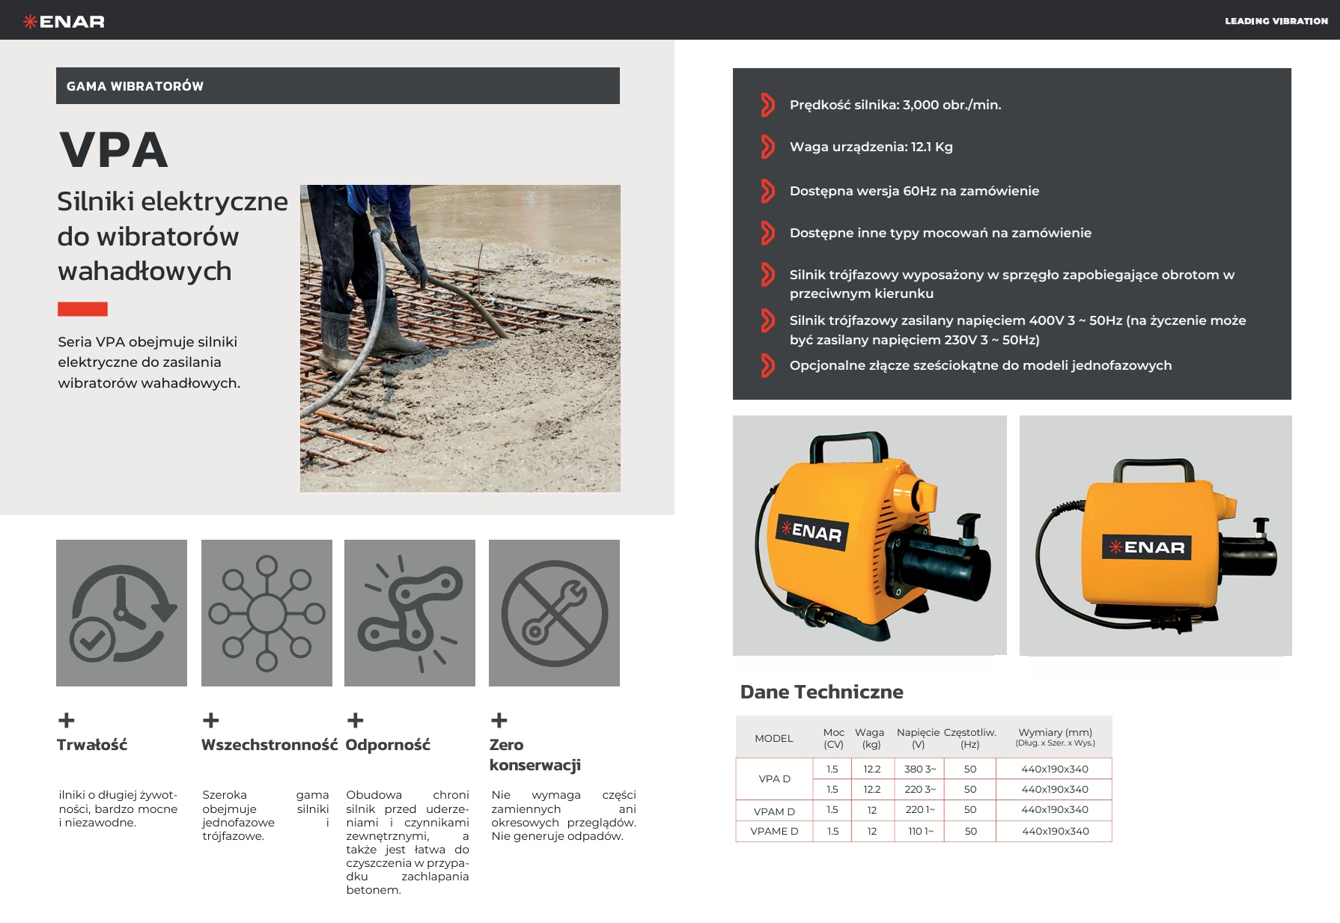Image resolution: width=1340 pixels, height=923 pixels.
Task: Select the Wszechstronność network hub icon
Action: [x=267, y=613]
